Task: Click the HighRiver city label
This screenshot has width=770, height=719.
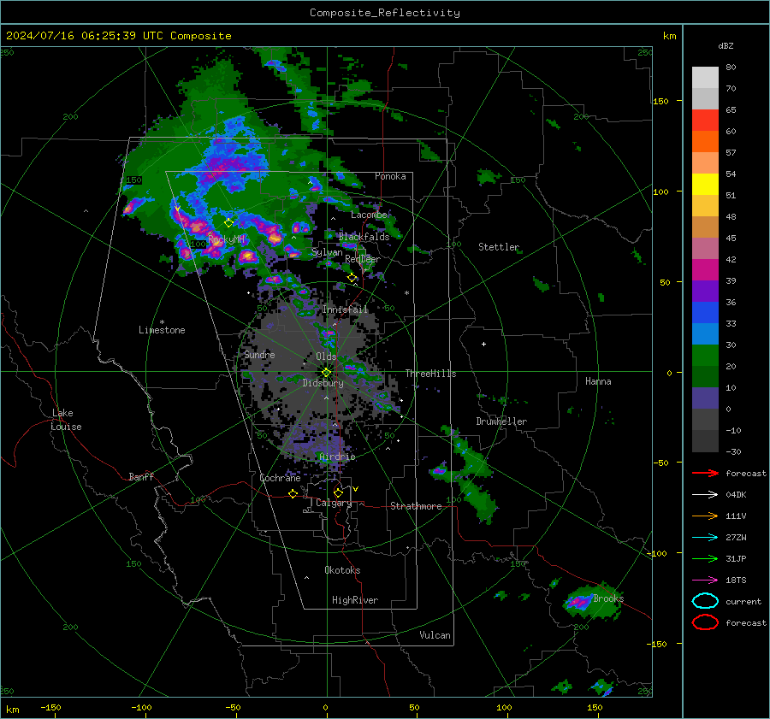Action: pos(355,600)
